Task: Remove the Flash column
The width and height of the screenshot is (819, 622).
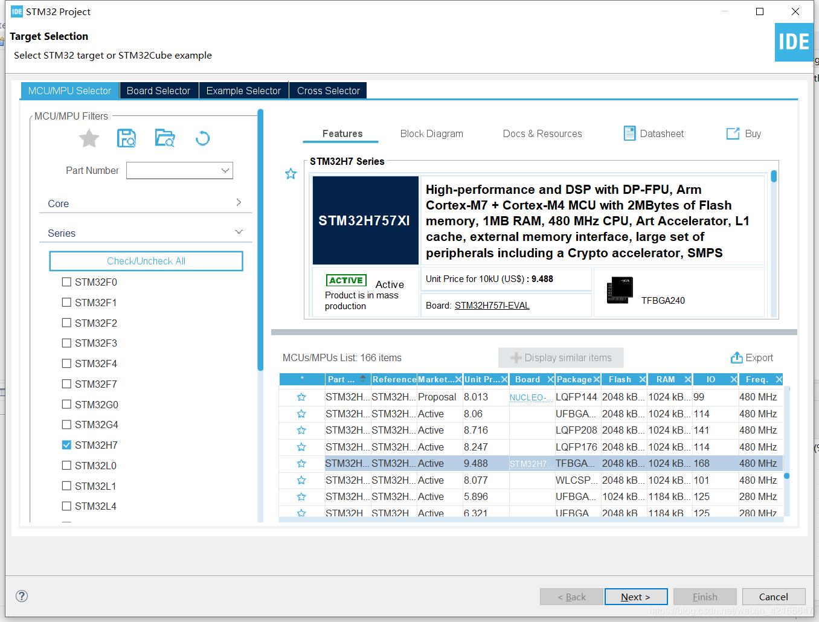Action: click(642, 379)
